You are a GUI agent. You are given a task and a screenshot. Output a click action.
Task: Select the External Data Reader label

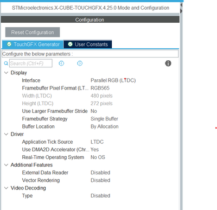45,173
